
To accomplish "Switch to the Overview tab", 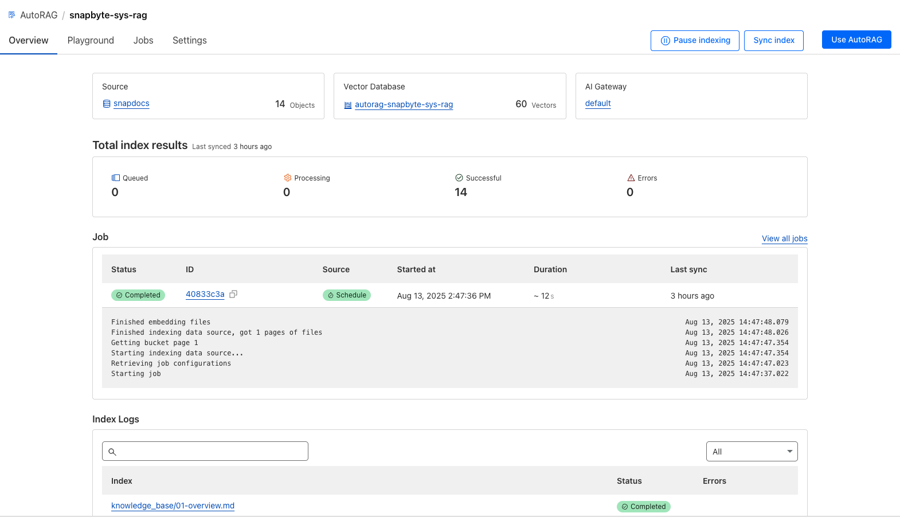I will (29, 40).
